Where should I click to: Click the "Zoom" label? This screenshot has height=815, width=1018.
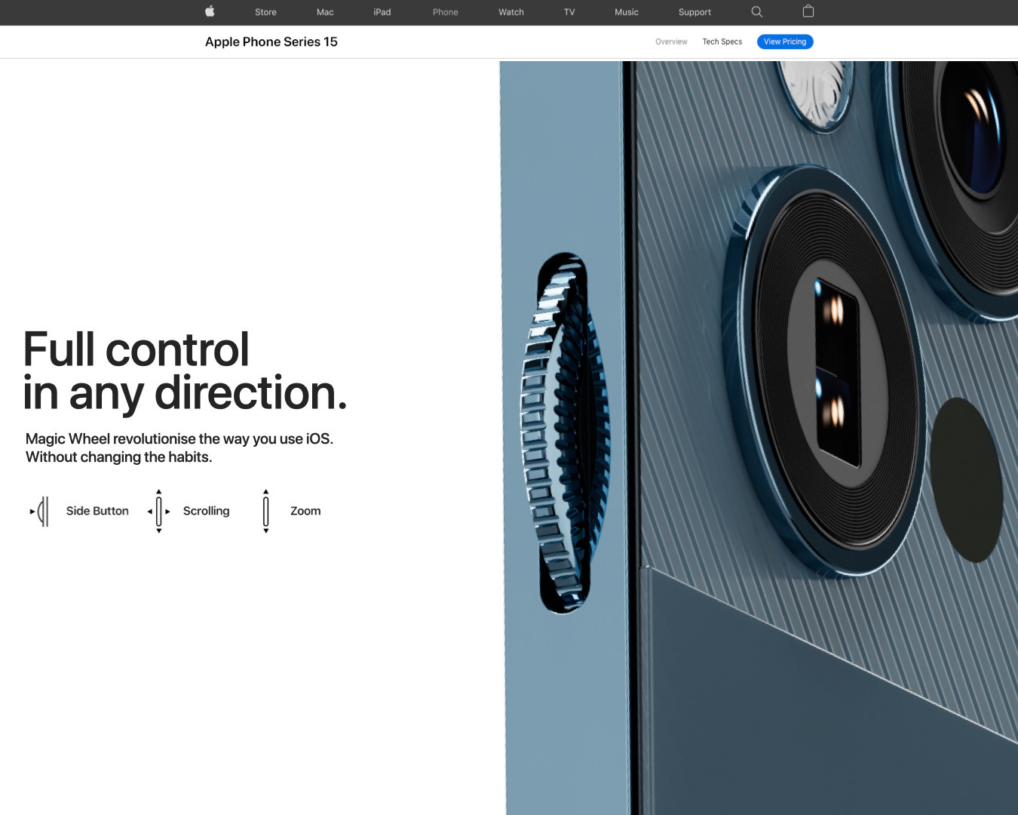point(305,511)
